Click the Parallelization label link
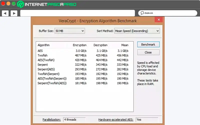The width and height of the screenshot is (200, 125). tap(51, 120)
